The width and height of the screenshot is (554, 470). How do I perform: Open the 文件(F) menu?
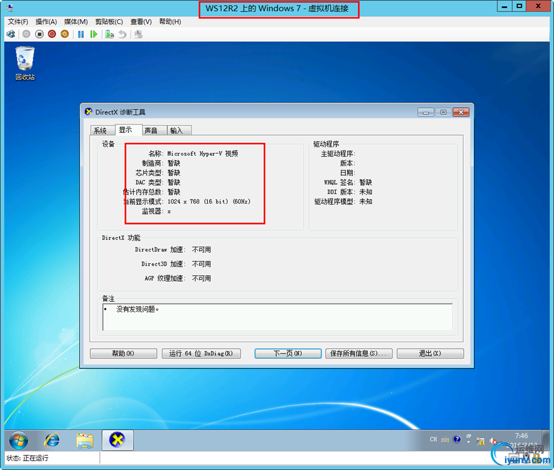click(x=18, y=21)
